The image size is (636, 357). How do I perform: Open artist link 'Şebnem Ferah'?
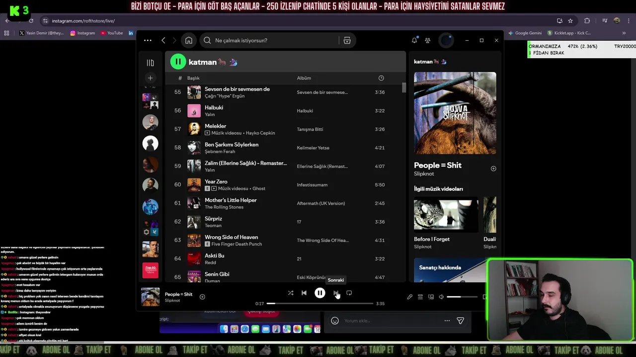220,151
